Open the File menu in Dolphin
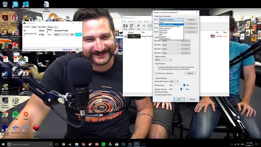This screenshot has width=261, height=147. 125,21
